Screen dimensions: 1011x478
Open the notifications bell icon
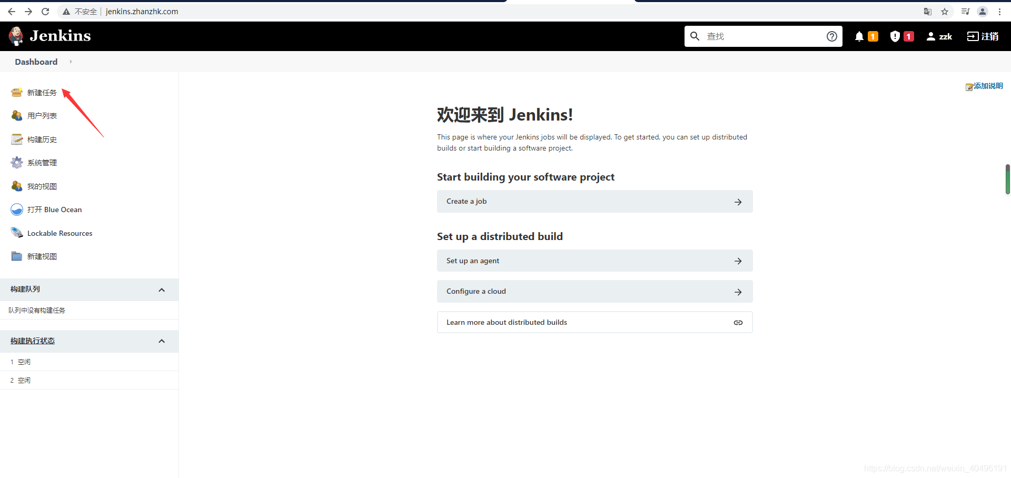click(859, 36)
